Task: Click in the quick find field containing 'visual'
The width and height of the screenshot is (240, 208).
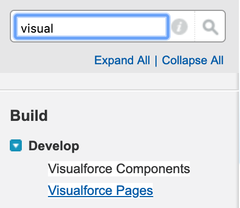Action: coord(92,27)
